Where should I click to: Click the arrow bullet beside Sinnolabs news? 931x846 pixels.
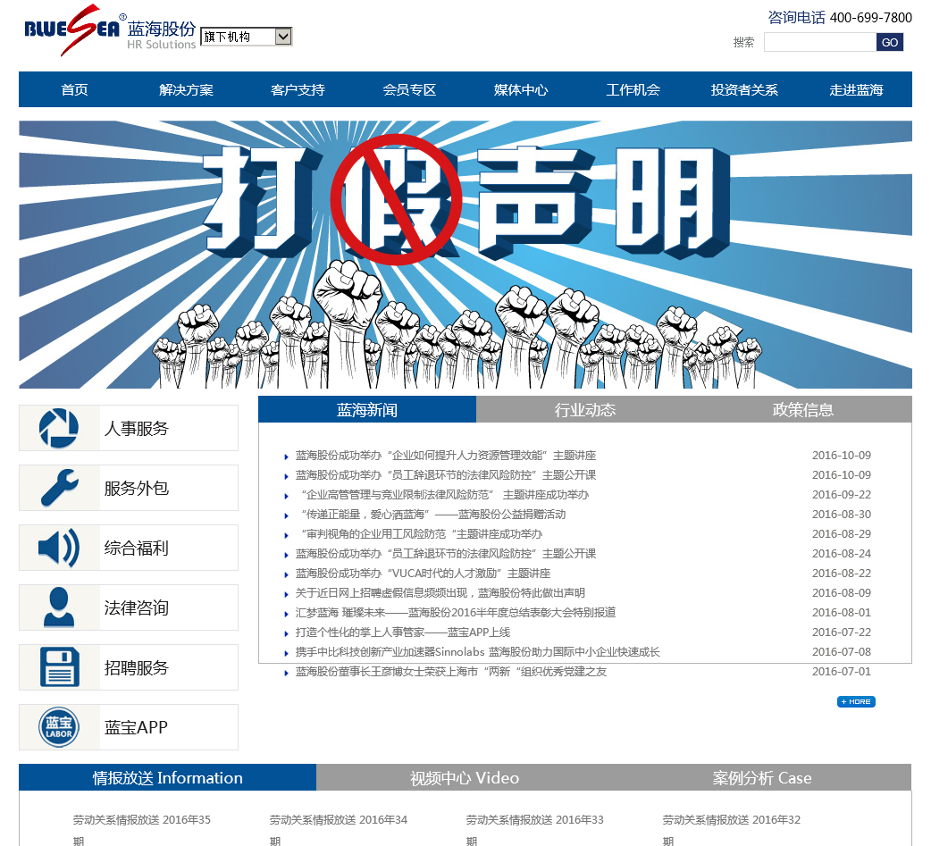(x=286, y=653)
